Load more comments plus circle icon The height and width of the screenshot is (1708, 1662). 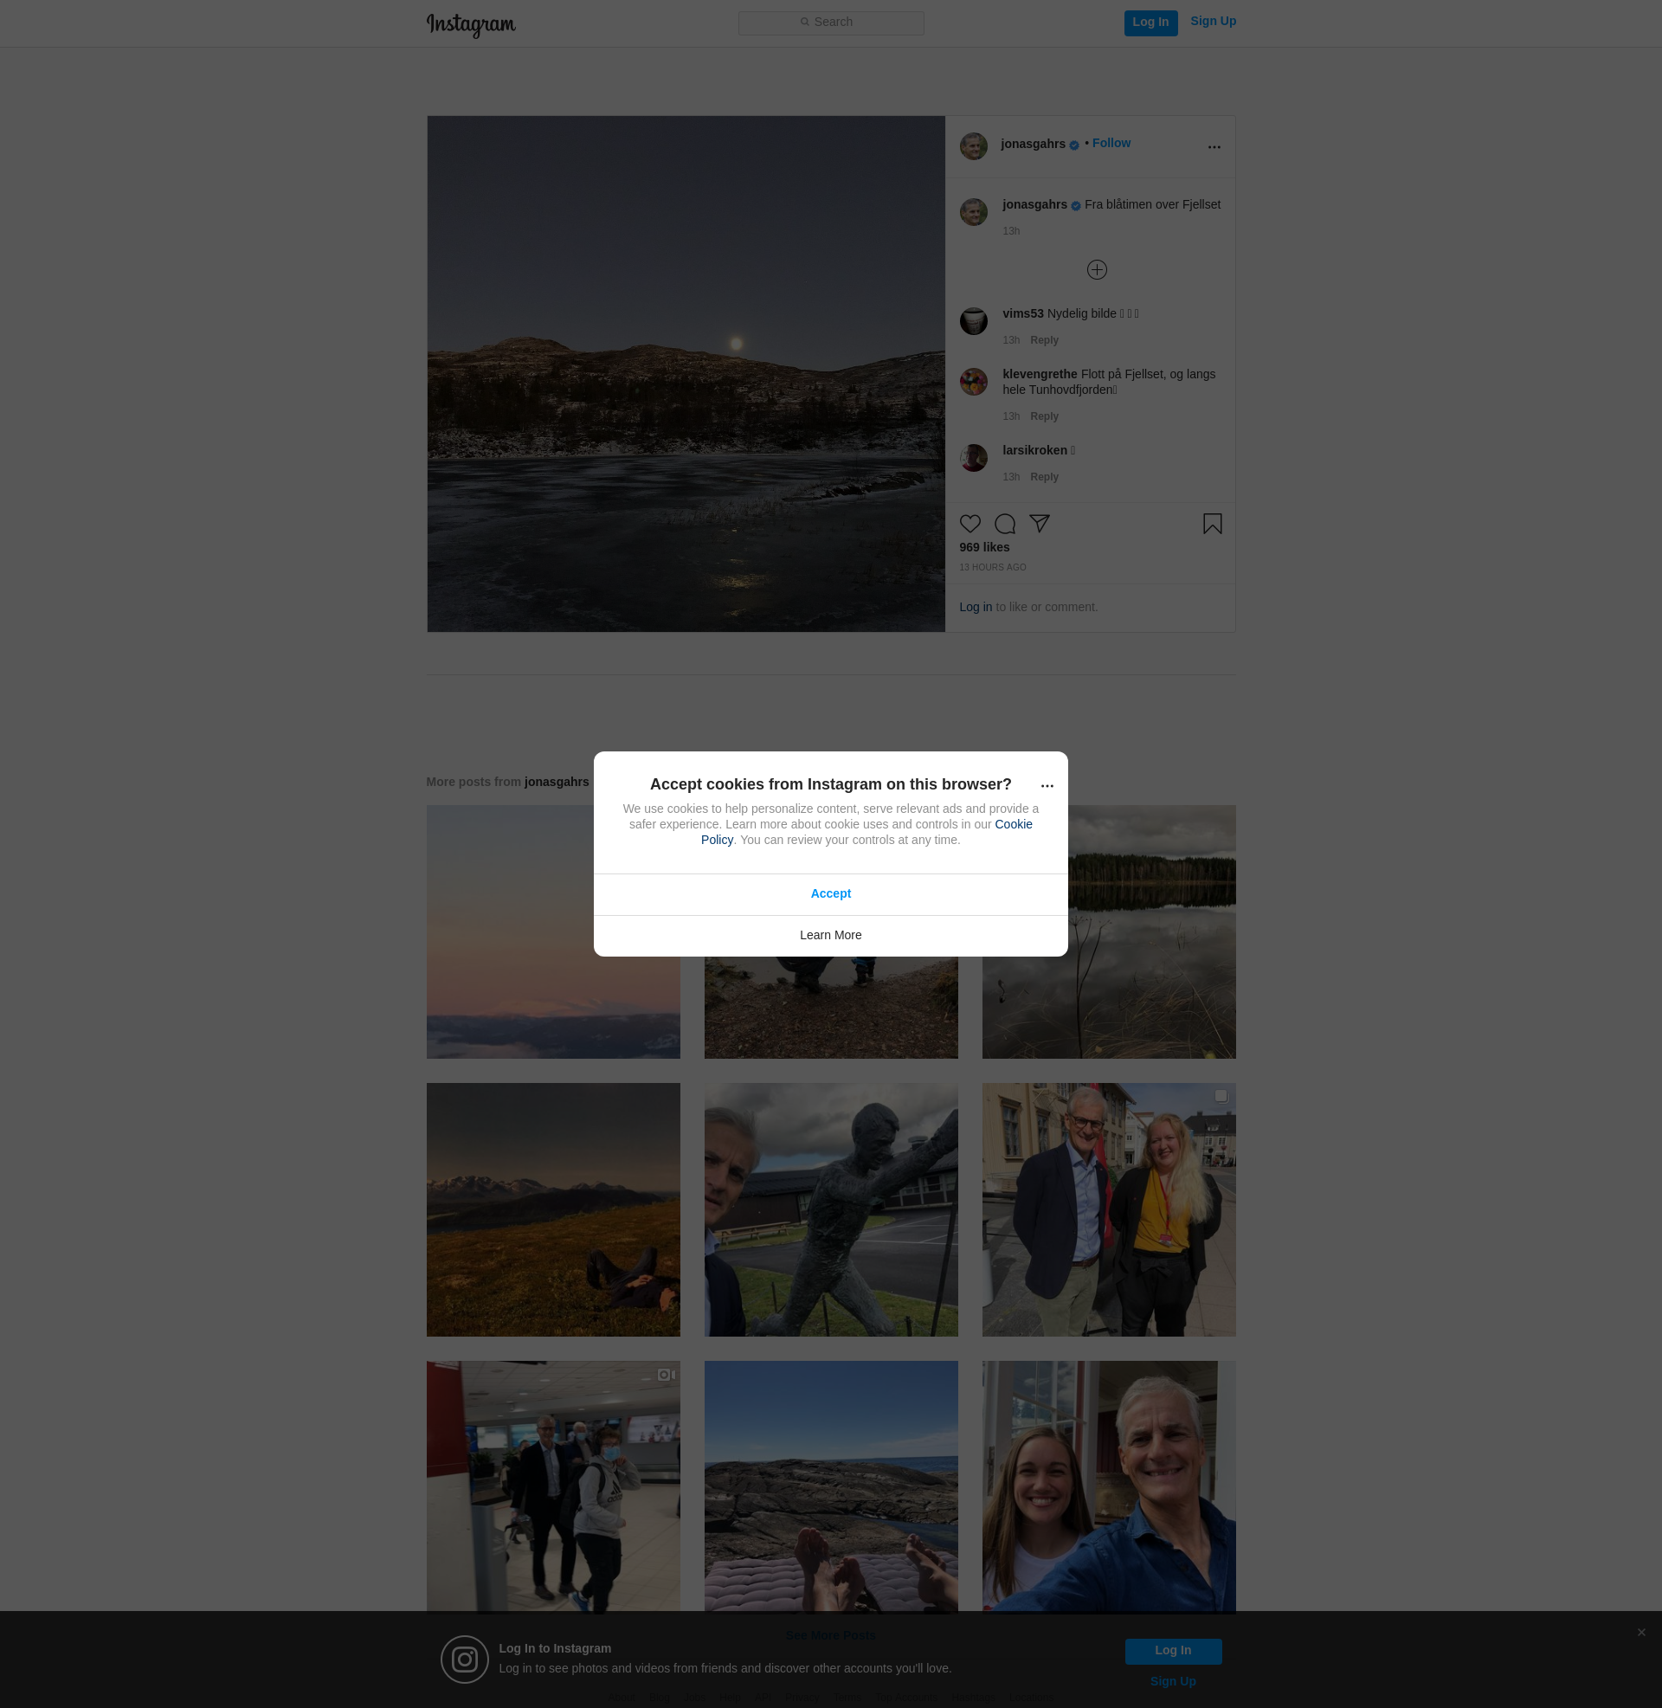click(x=1097, y=270)
